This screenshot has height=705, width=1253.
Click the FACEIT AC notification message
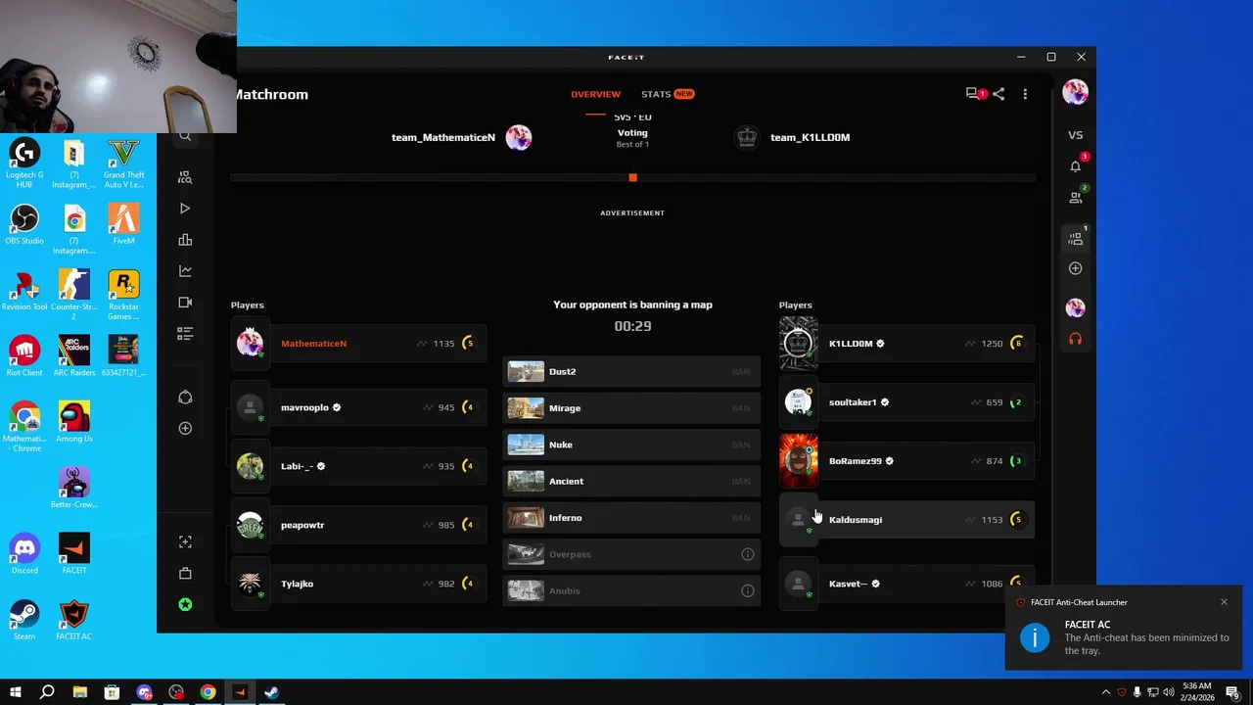[x=1146, y=644]
